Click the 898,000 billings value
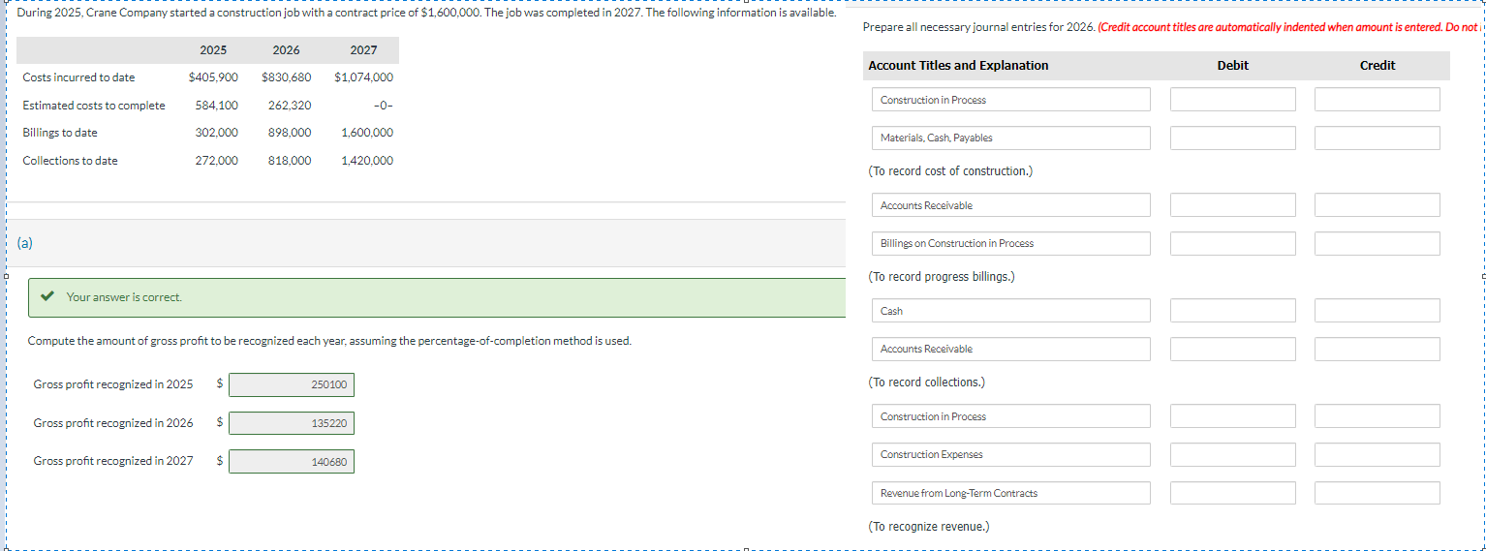Image resolution: width=1486 pixels, height=551 pixels. pyautogui.click(x=290, y=133)
